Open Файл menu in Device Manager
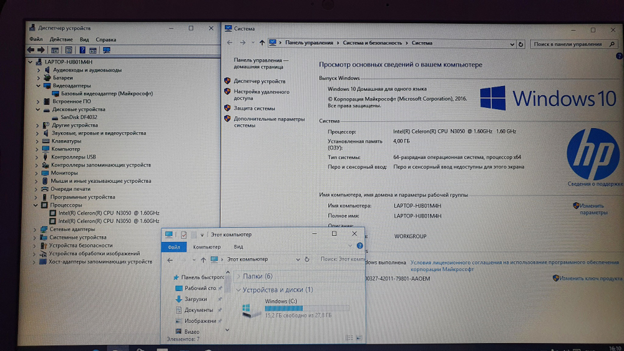The width and height of the screenshot is (624, 351). pos(36,39)
